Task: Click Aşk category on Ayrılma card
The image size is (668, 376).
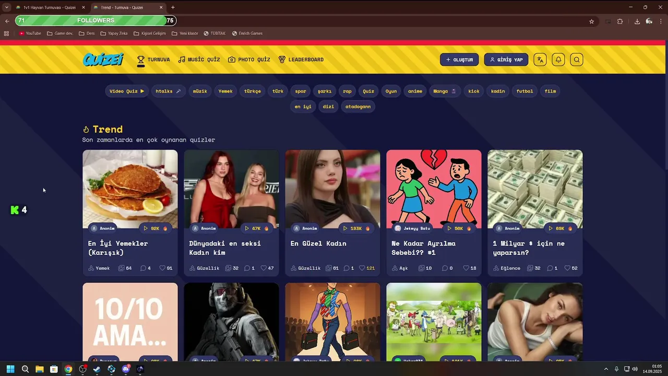Action: click(x=400, y=268)
